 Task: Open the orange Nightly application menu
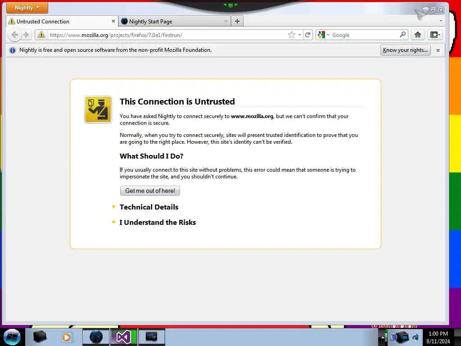pyautogui.click(x=27, y=8)
